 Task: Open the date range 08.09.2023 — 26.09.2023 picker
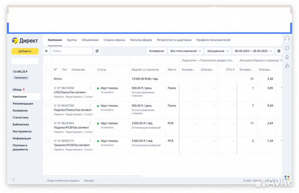(253, 51)
